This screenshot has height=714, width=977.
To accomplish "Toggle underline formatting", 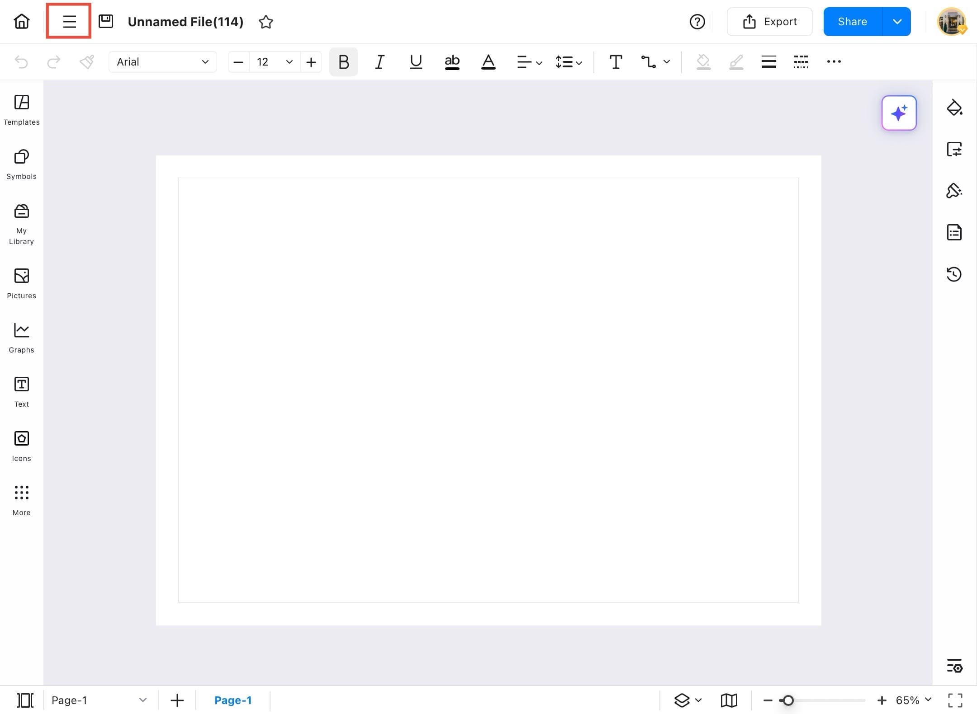I will 415,62.
